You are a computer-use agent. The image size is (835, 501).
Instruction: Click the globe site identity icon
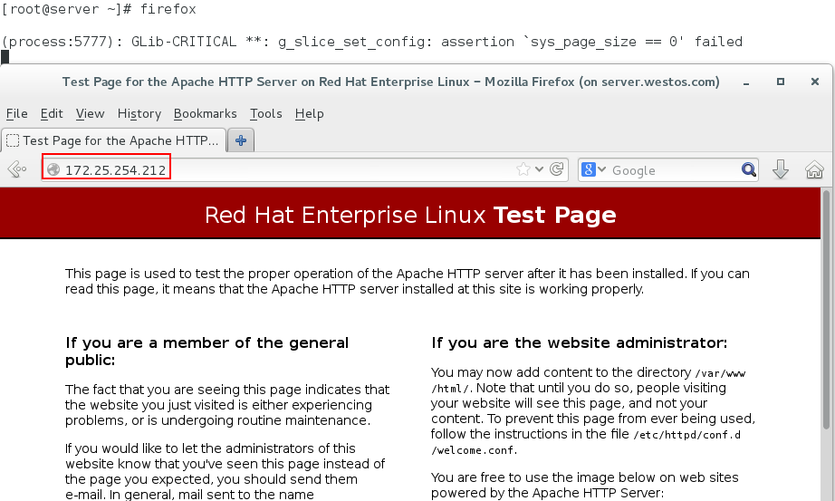click(53, 169)
